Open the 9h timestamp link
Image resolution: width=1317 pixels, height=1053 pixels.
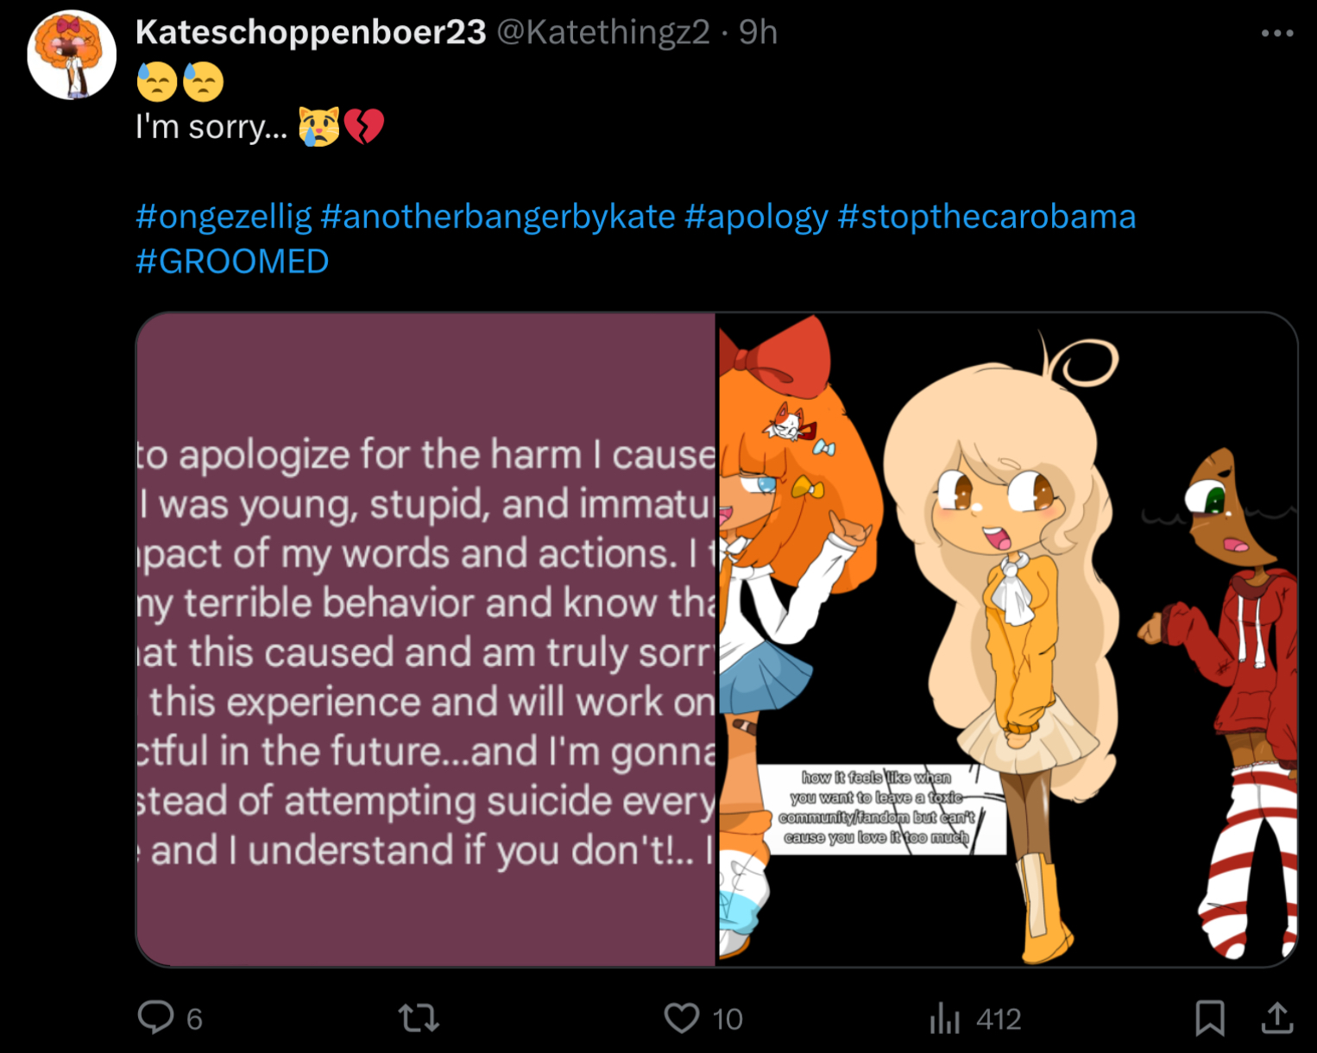click(x=758, y=33)
